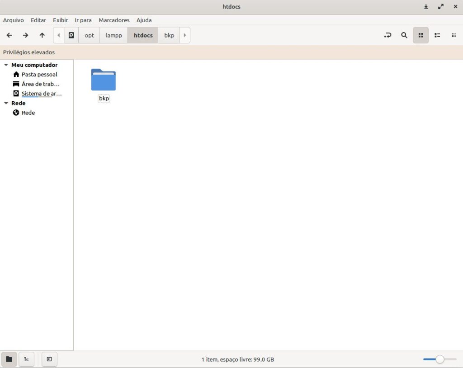Show places in the sidebar
The width and height of the screenshot is (463, 368).
click(x=9, y=359)
